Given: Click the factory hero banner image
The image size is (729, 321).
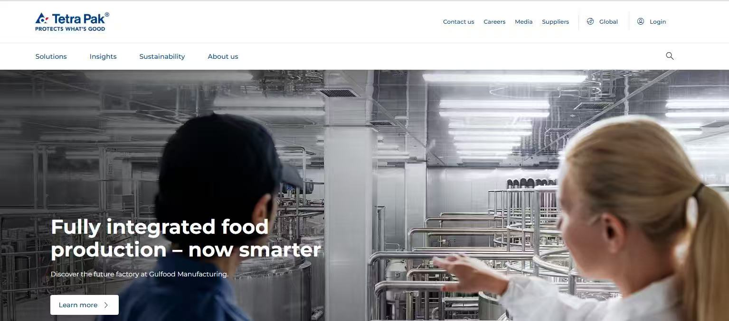Looking at the screenshot, I should (364, 195).
